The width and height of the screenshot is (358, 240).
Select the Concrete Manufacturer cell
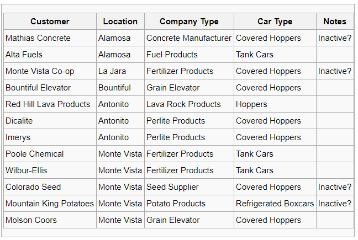(x=189, y=38)
